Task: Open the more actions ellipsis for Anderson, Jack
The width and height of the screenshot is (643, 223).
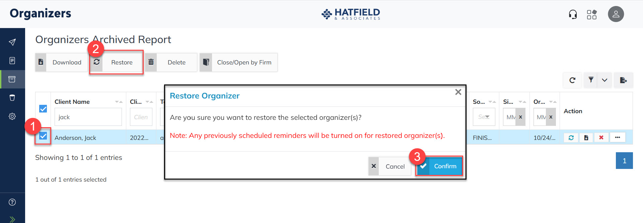Action: [618, 138]
